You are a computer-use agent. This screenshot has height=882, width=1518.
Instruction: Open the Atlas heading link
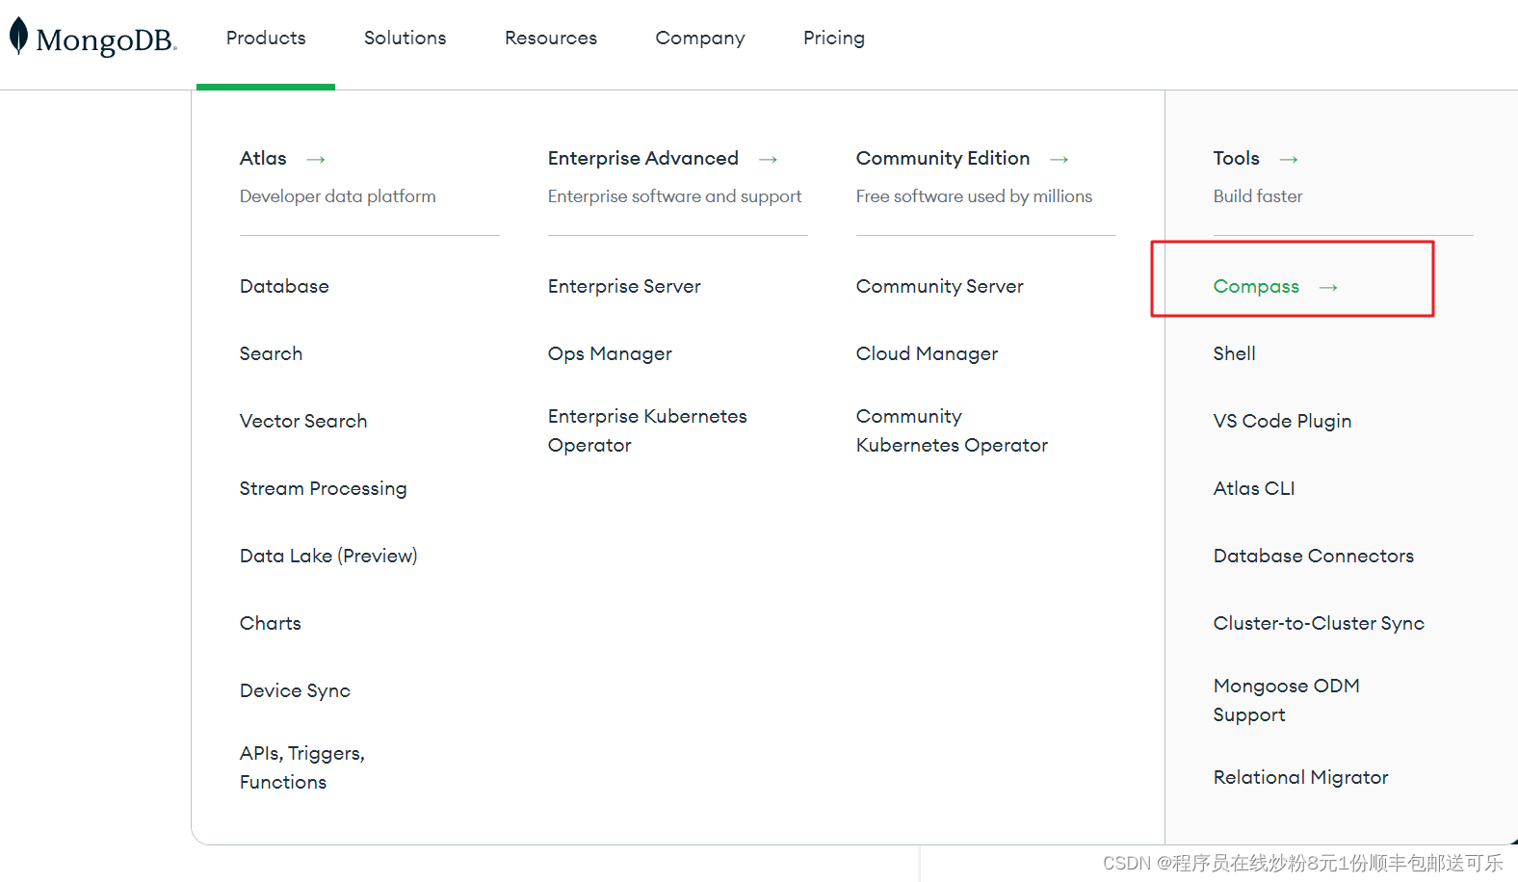click(x=263, y=158)
